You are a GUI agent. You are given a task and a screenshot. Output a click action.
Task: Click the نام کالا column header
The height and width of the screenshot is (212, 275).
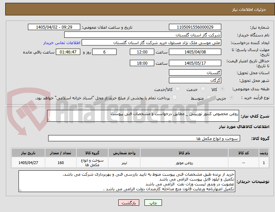[184, 153]
